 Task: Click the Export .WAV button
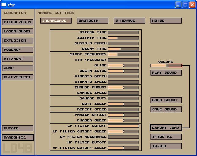[166, 128]
